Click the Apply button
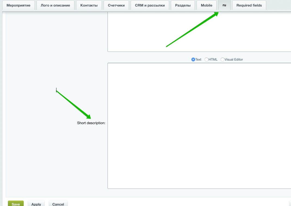The image size is (291, 206). click(x=36, y=204)
